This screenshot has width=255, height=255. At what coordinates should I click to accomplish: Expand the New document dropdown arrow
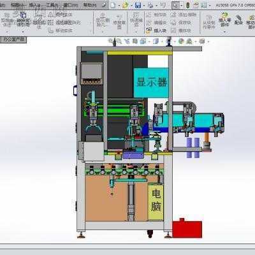click(x=119, y=6)
